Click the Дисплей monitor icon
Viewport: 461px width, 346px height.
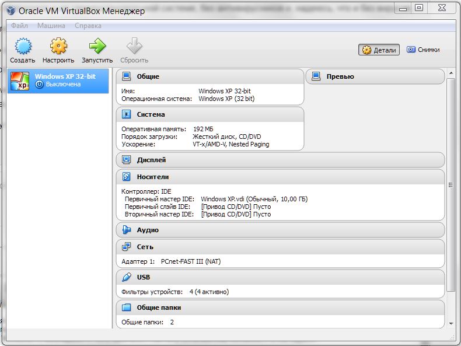pos(127,160)
